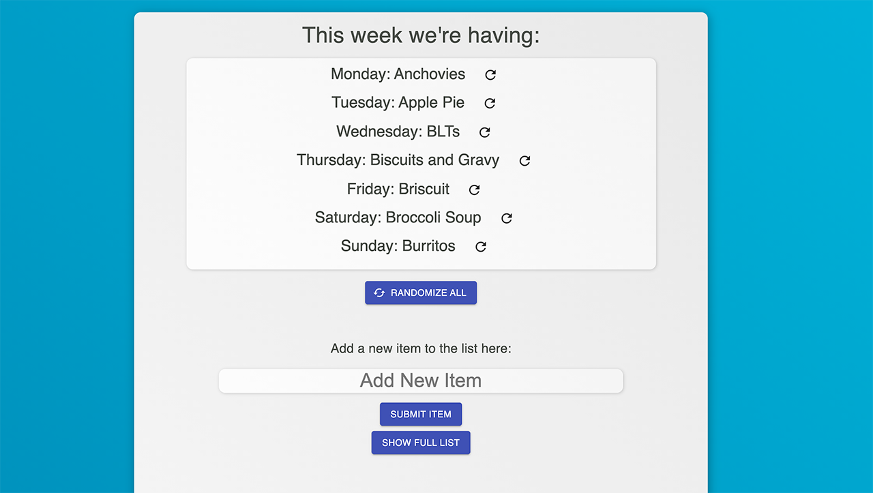The width and height of the screenshot is (873, 493).
Task: Click the "Wednesday: BLTs" menu line
Action: tap(398, 132)
